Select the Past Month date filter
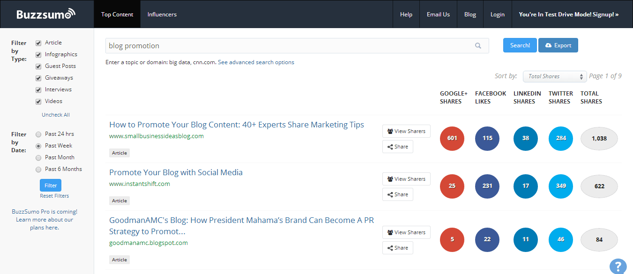Image resolution: width=633 pixels, height=274 pixels. coord(38,157)
